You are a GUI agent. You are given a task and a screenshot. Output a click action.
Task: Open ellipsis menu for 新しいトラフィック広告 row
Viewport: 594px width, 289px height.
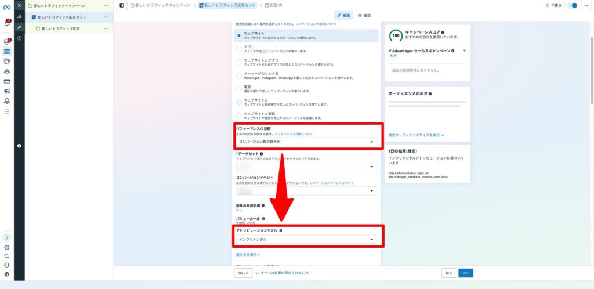106,28
